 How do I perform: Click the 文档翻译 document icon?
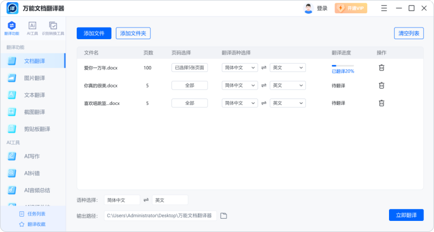(12, 61)
